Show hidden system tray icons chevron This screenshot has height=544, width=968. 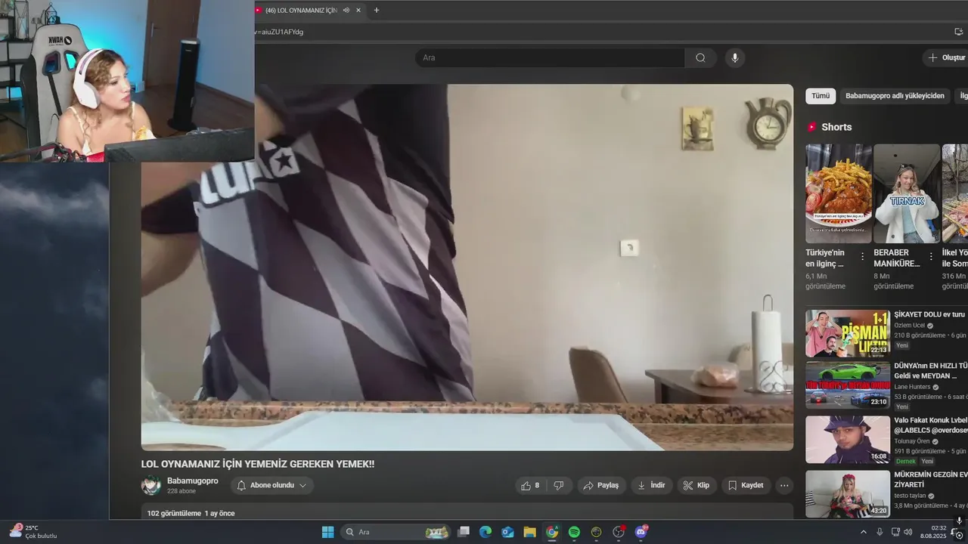(864, 532)
